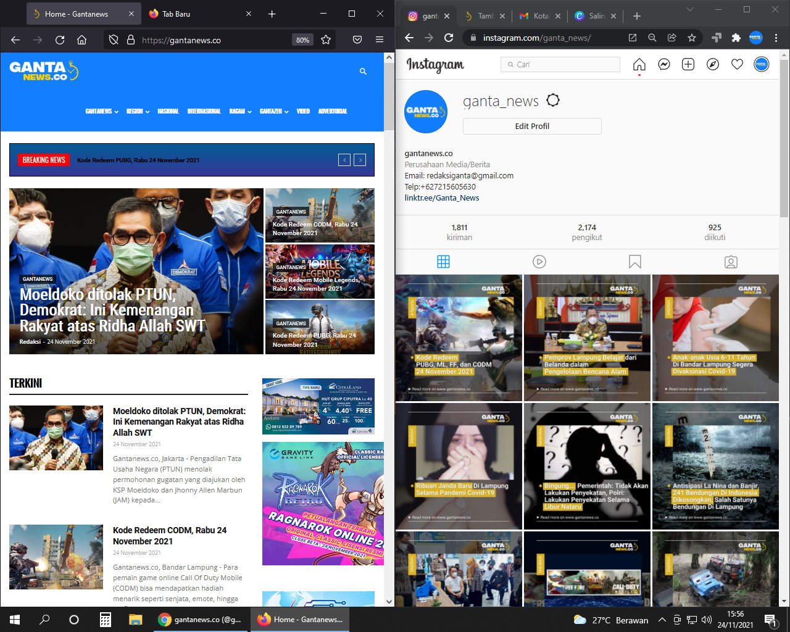Viewport: 790px width, 632px height.
Task: Click the new post plus icon
Action: 688,65
